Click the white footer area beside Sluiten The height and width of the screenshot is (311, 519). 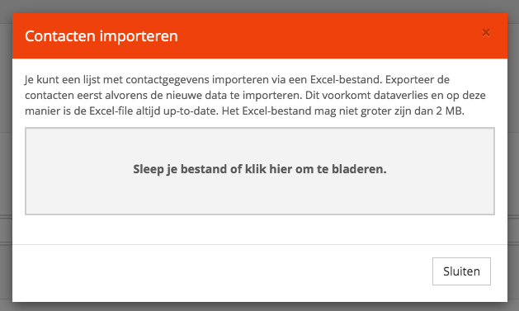tap(222, 273)
